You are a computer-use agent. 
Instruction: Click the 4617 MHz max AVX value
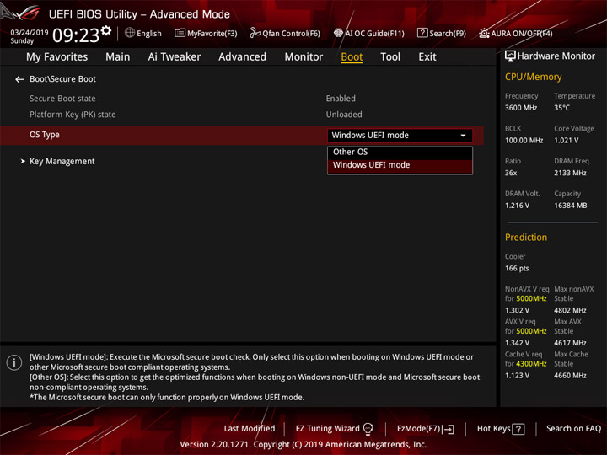pyautogui.click(x=570, y=343)
